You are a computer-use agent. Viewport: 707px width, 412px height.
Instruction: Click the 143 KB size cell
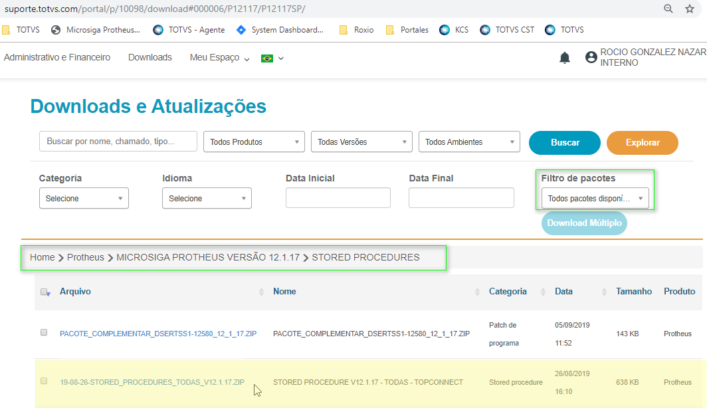pyautogui.click(x=627, y=334)
